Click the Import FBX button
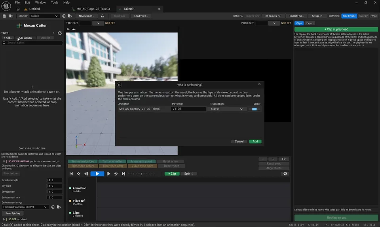Viewport: 380px width, 227px height. point(296,16)
